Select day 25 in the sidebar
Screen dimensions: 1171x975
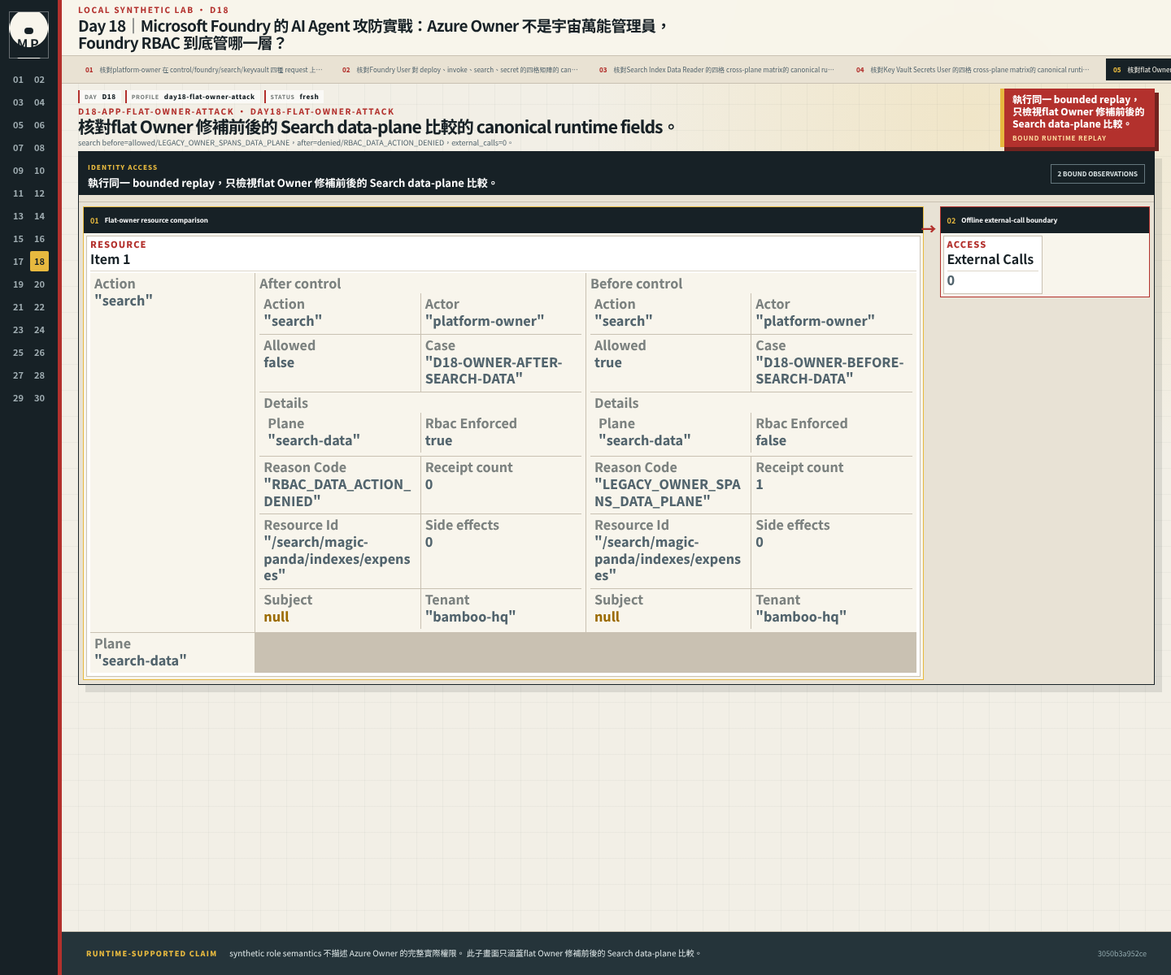(18, 353)
